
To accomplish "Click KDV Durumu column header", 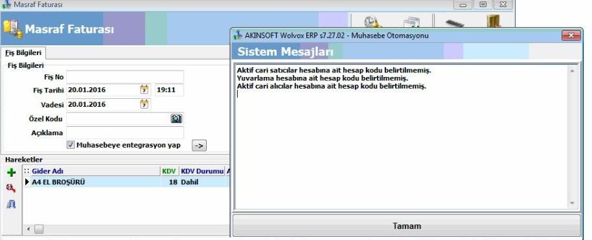I will (201, 171).
